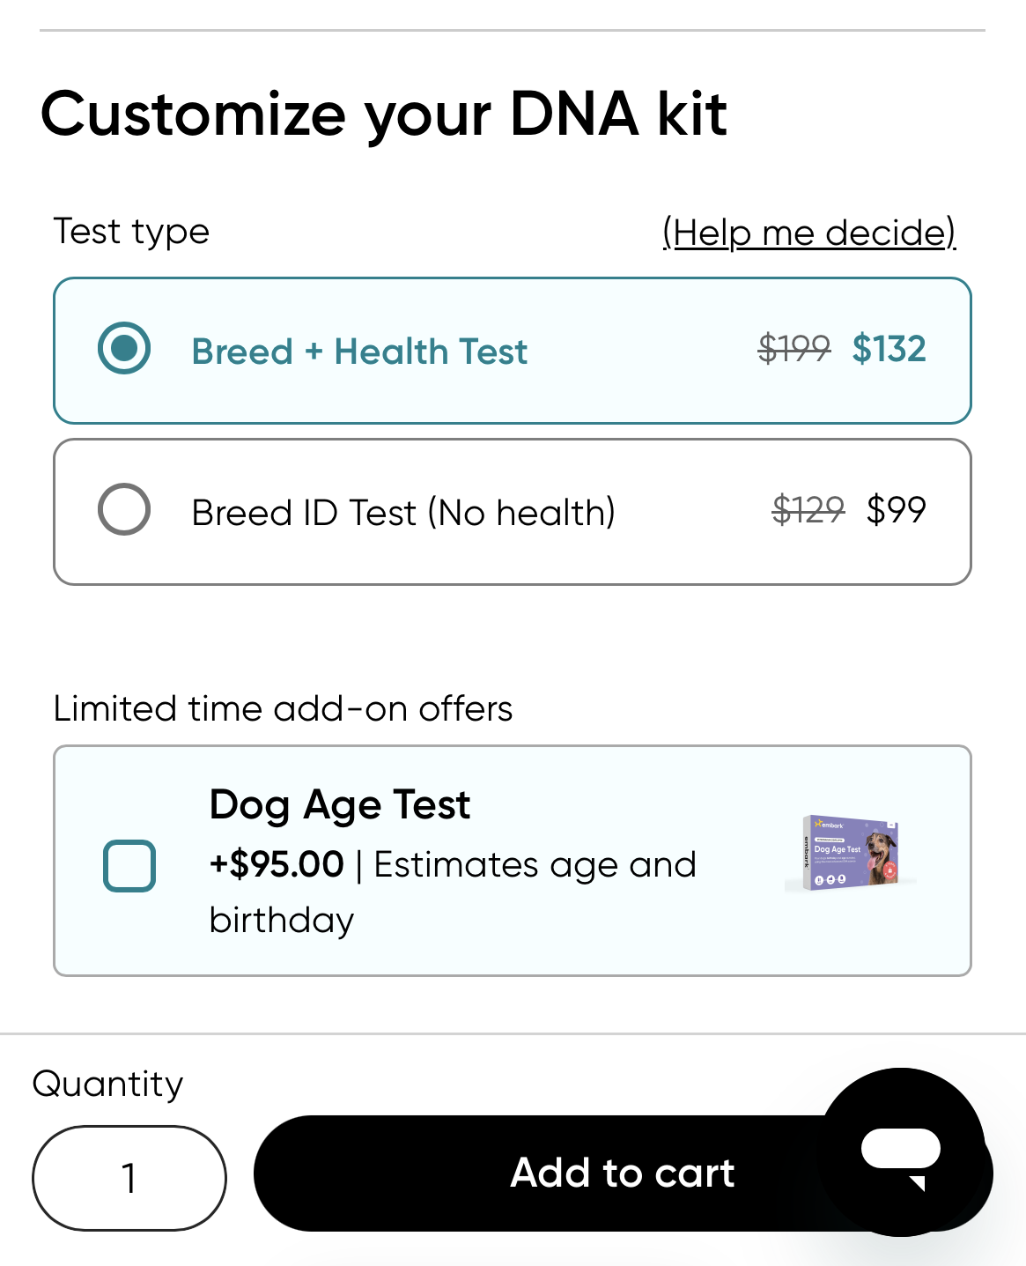This screenshot has width=1026, height=1266.
Task: Open the chat bubble widget
Action: tap(902, 1151)
